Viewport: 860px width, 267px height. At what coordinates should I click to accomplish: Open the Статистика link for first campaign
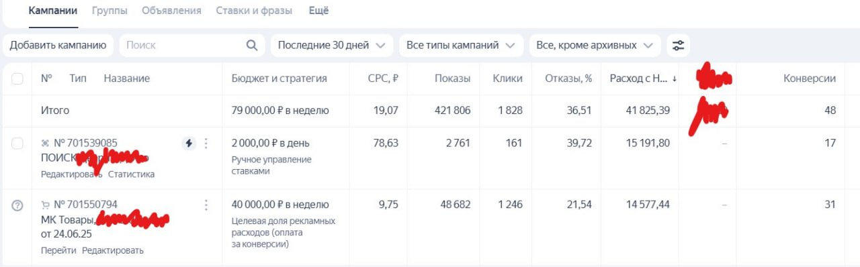pos(131,174)
